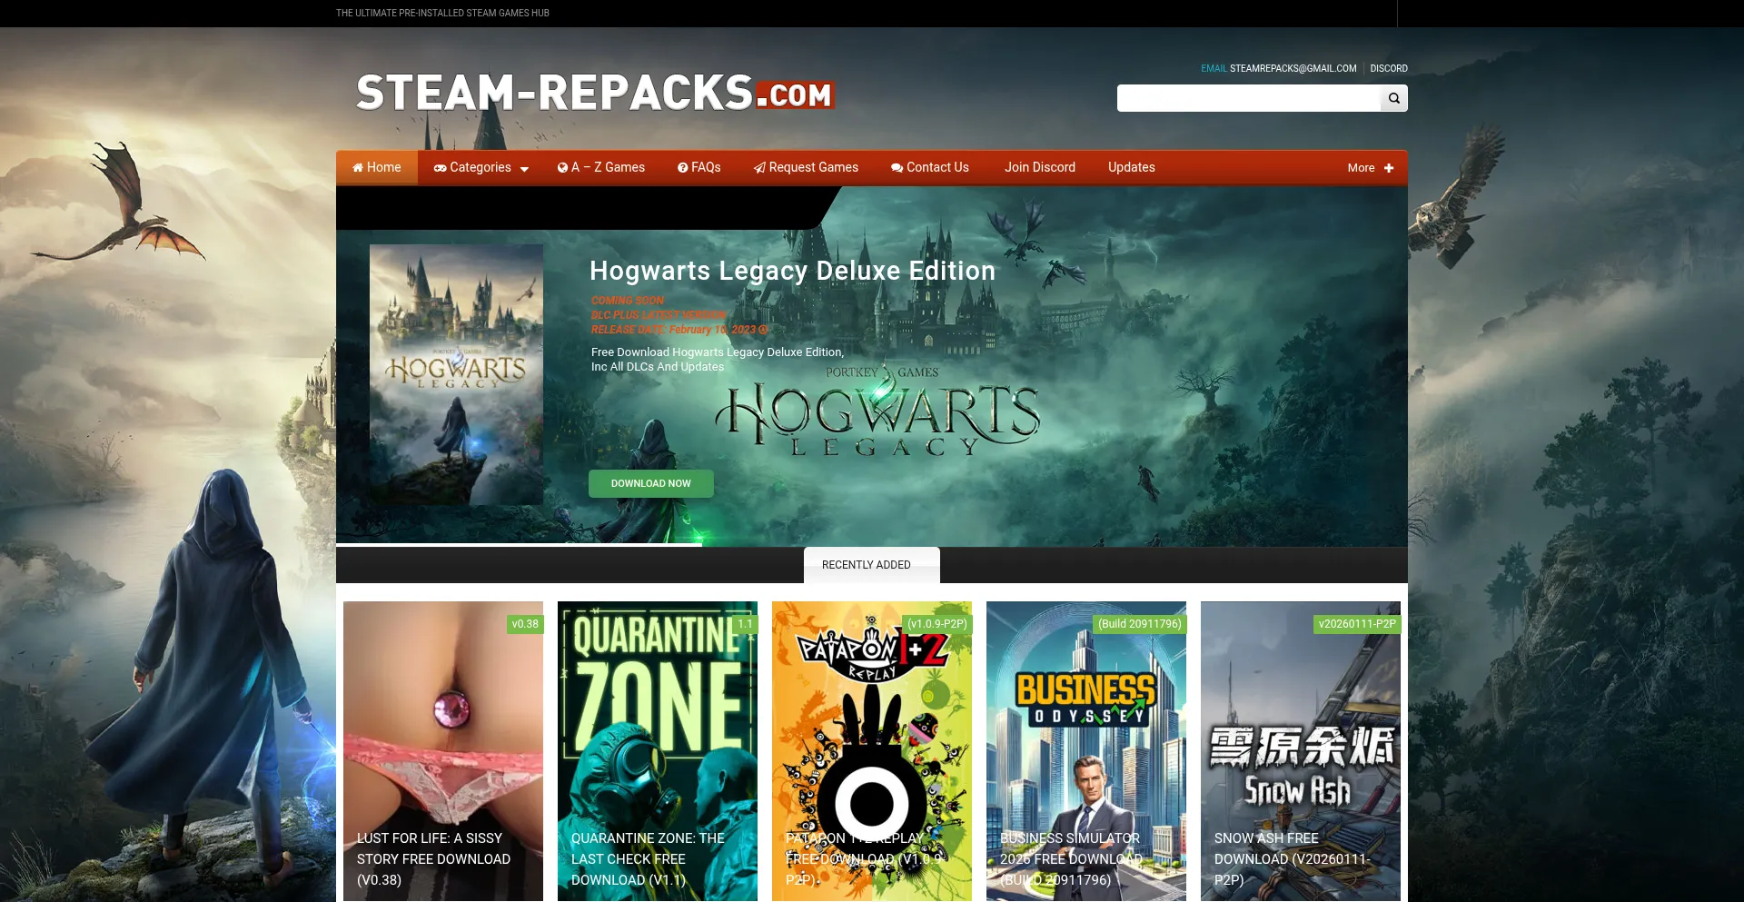Select Join Discord from the navigation bar

point(1039,167)
